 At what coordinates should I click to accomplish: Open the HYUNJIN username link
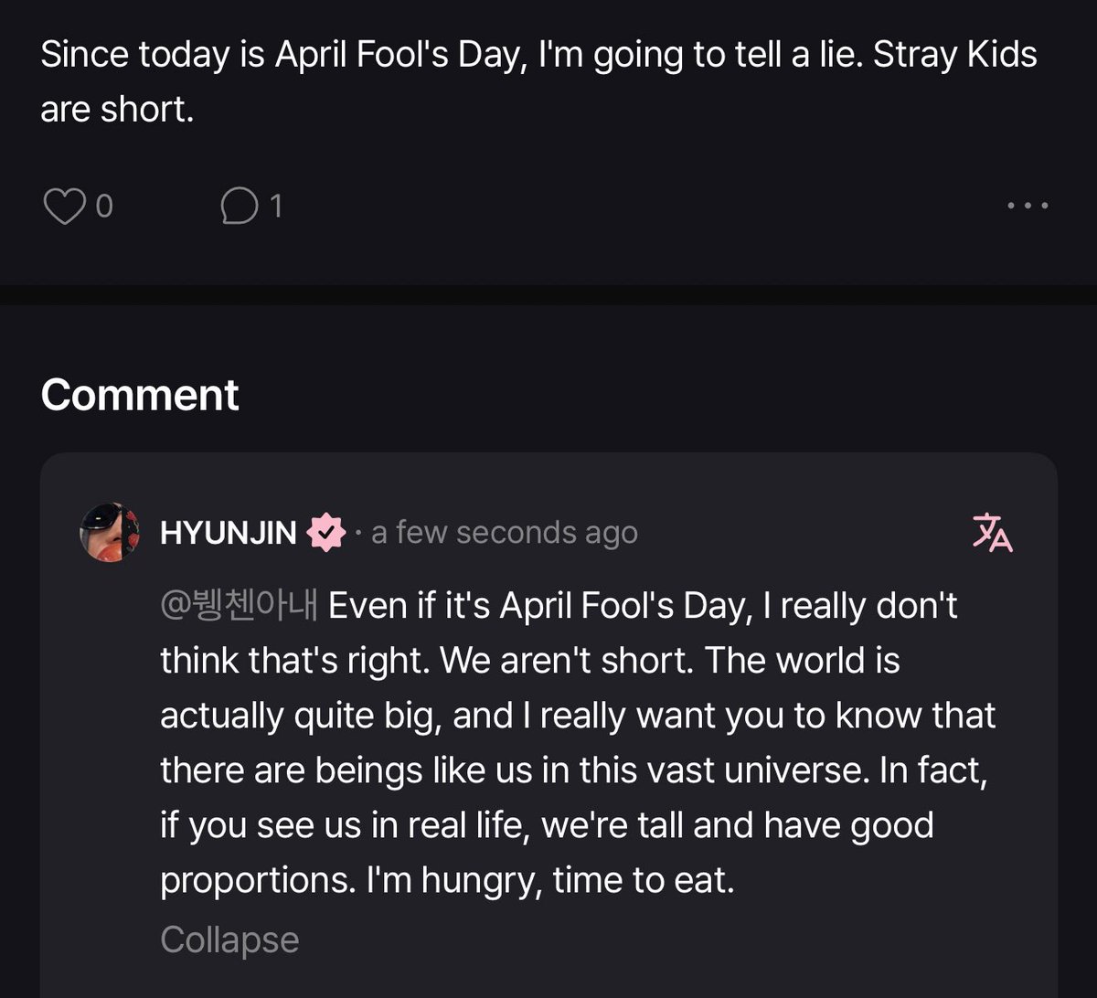229,533
